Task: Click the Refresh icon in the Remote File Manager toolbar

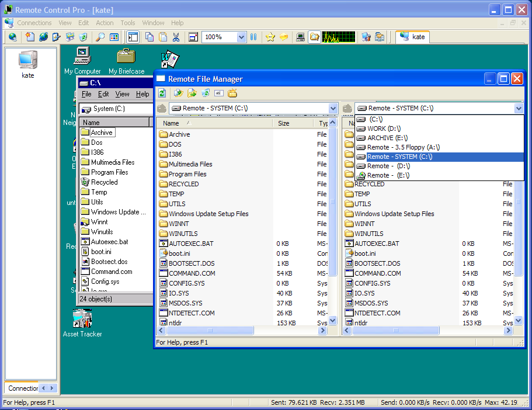Action: coord(162,93)
